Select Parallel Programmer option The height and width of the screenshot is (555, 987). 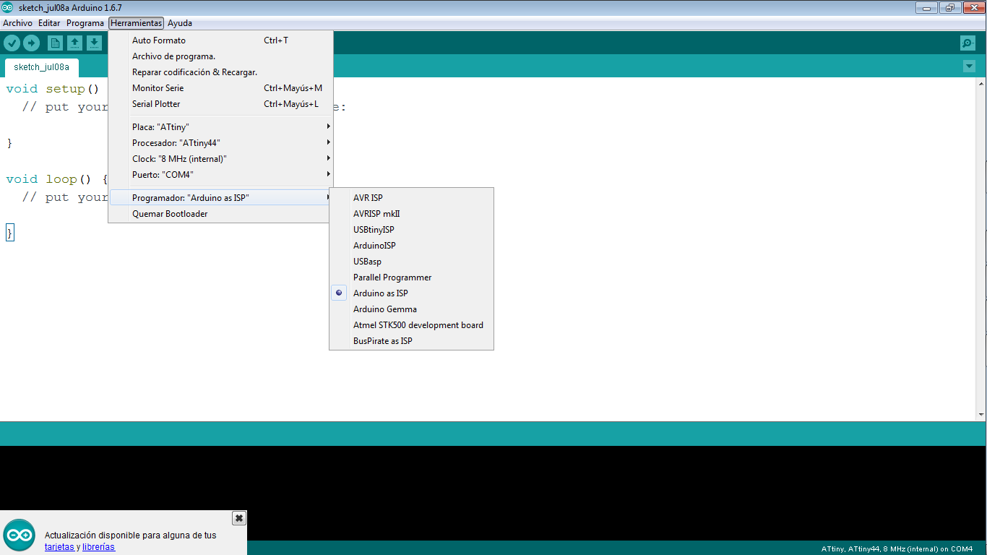[x=411, y=277]
